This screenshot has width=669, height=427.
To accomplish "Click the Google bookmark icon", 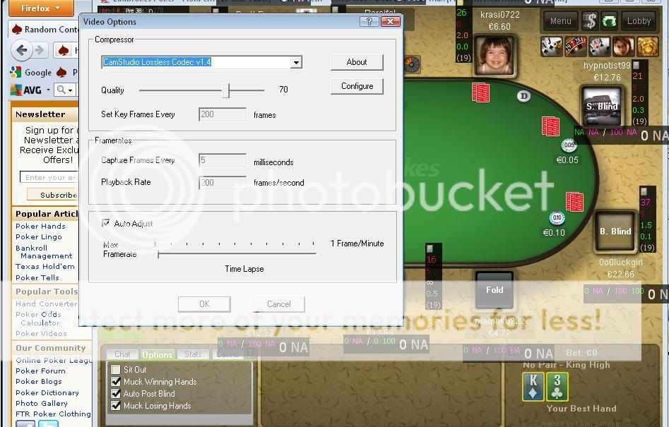I will click(x=15, y=72).
